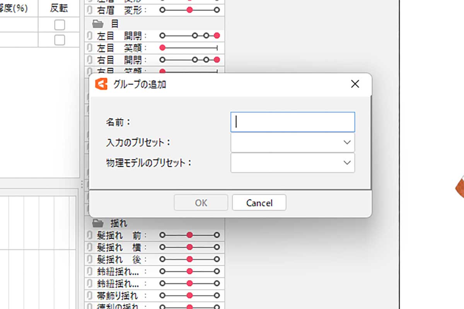
Task: Open the 物理モデルのプリセット dropdown
Action: click(293, 163)
